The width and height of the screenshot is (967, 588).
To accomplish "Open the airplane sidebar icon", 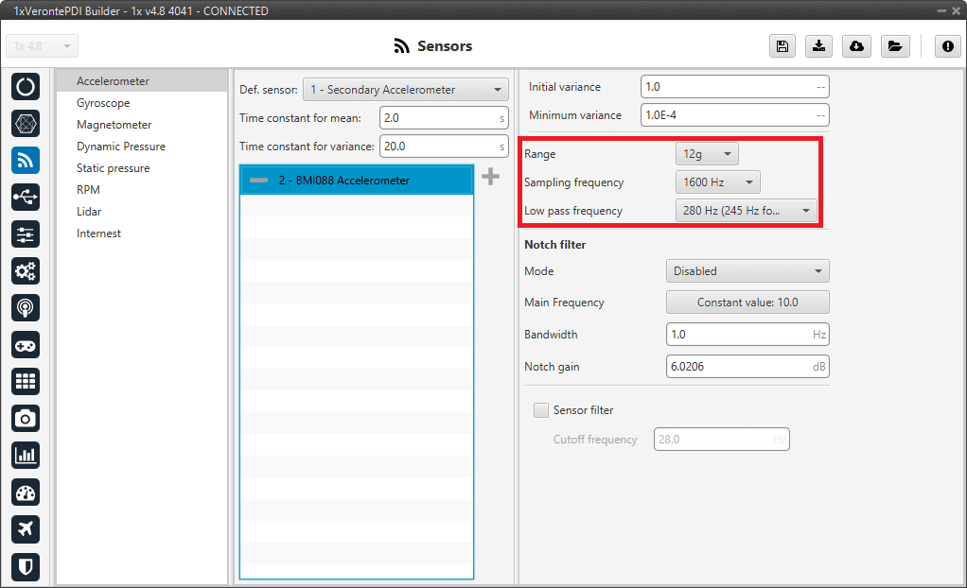I will coord(26,528).
